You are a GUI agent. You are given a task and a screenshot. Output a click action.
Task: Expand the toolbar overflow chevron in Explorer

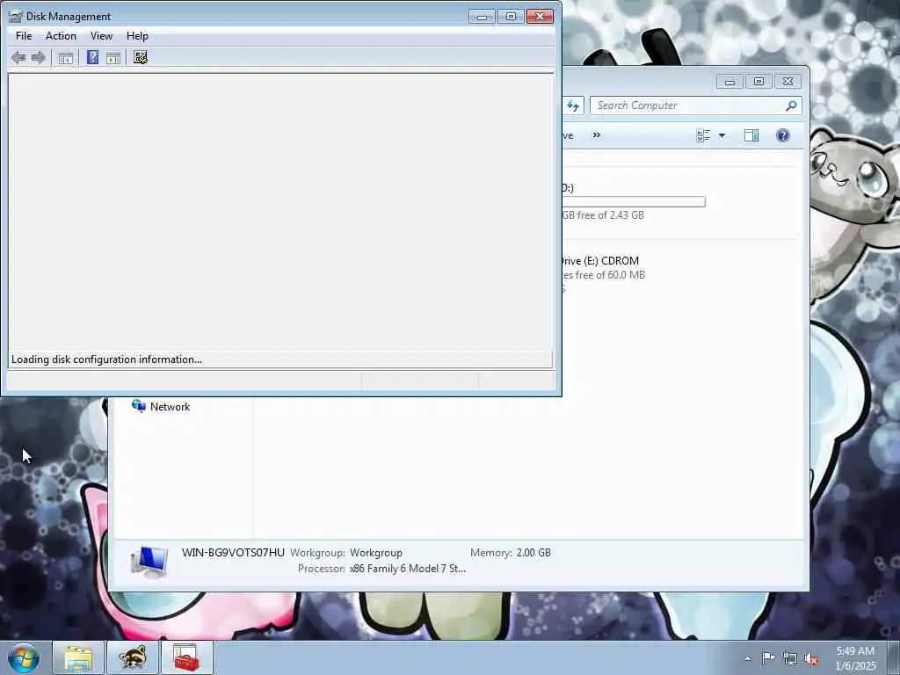pos(597,135)
